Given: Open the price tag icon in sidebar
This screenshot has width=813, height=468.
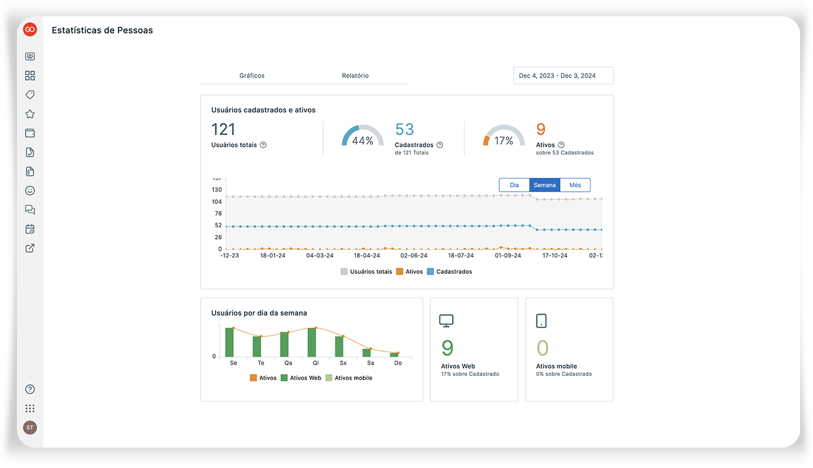Looking at the screenshot, I should [30, 94].
